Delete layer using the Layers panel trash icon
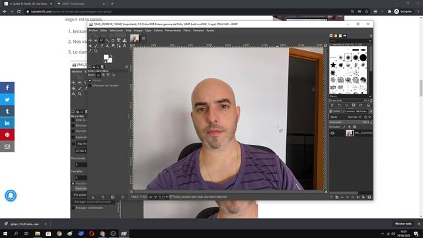This screenshot has height=238, width=423. (369, 197)
